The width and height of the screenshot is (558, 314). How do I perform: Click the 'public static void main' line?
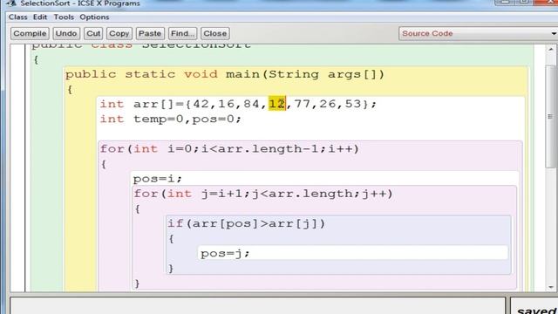click(x=225, y=74)
